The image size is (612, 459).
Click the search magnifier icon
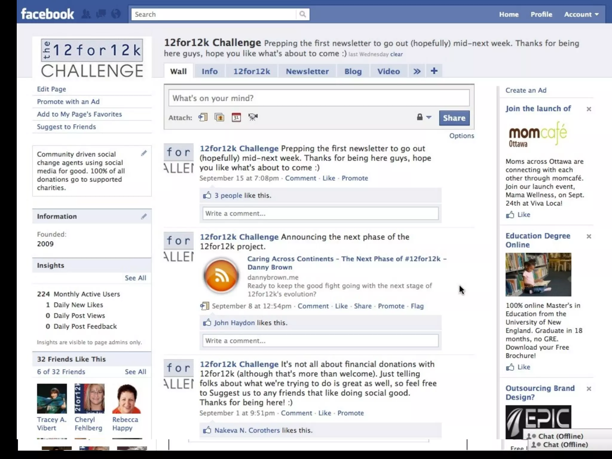click(x=302, y=14)
